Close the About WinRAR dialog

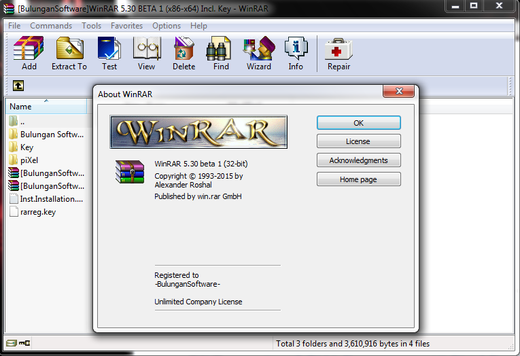coord(398,91)
